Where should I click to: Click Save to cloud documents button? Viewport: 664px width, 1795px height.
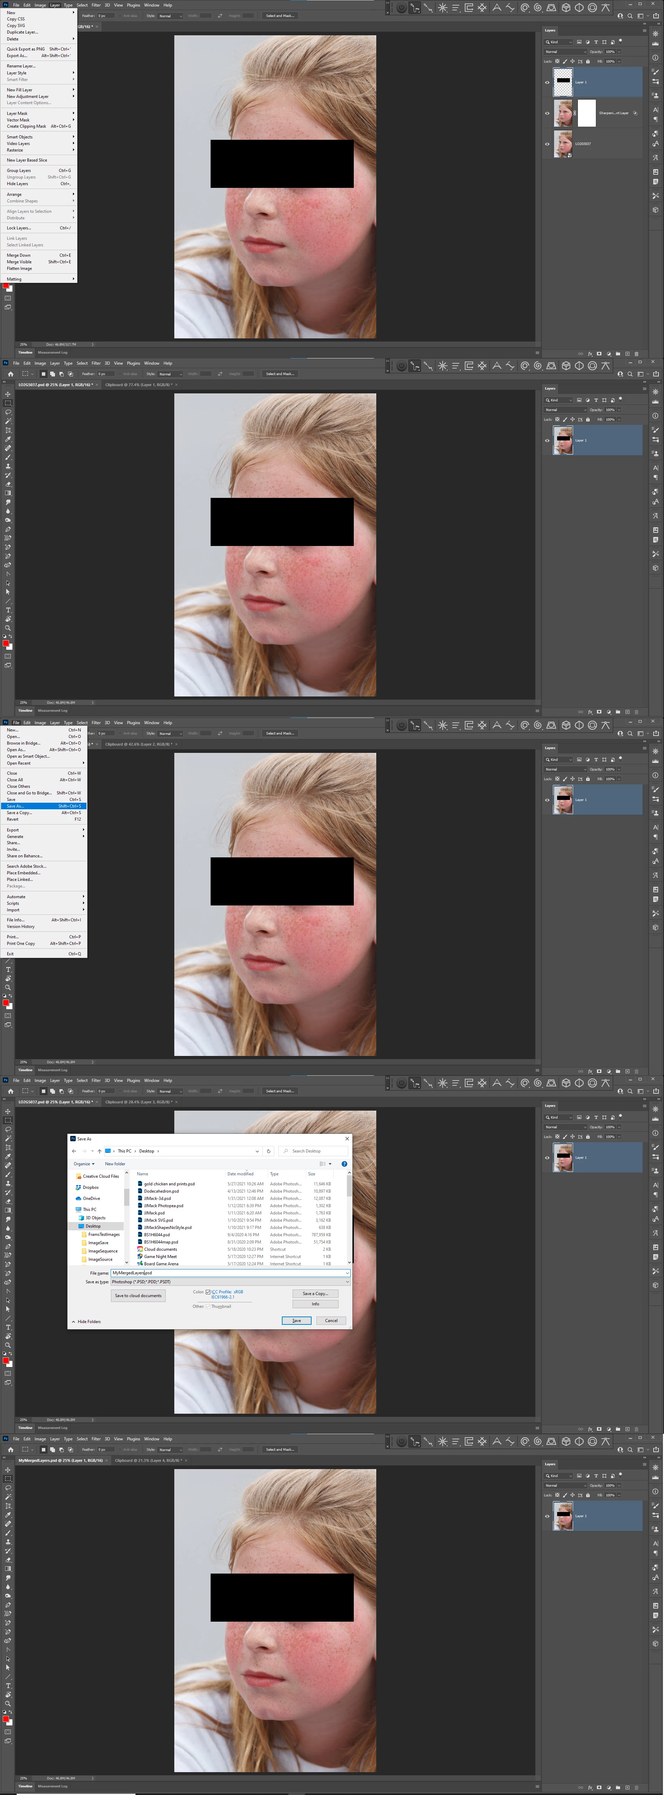coord(138,1295)
